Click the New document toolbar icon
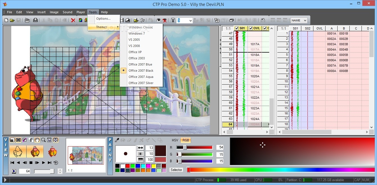377x185 pixels. coord(6,20)
